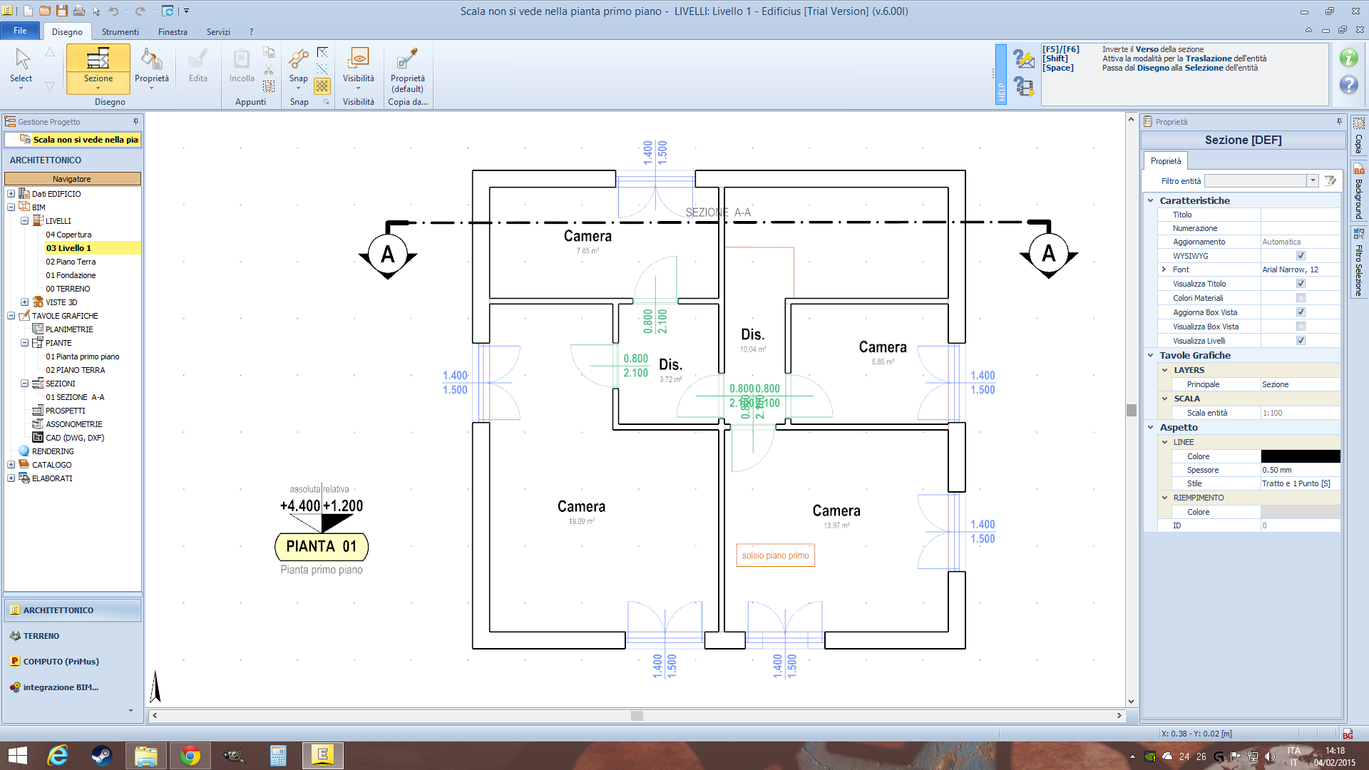Expand the Dati EDIFICIO tree node
Image resolution: width=1369 pixels, height=770 pixels.
point(11,194)
